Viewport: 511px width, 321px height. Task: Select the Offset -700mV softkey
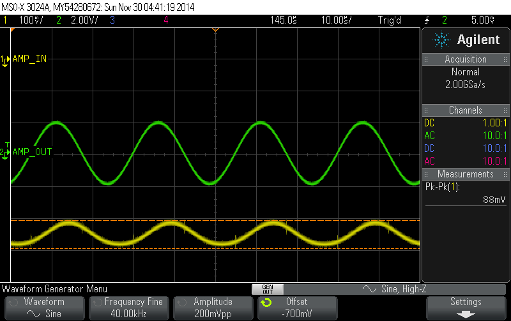[x=298, y=308]
